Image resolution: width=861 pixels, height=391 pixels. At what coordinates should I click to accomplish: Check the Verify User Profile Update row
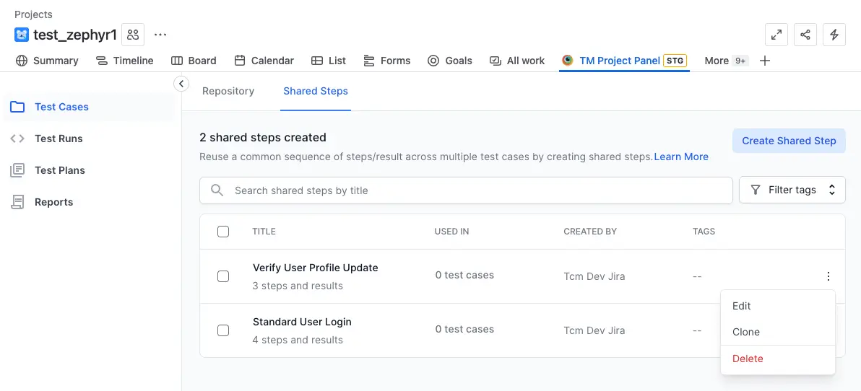point(223,276)
